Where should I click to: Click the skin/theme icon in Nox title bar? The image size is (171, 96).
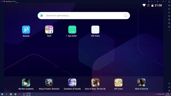(152, 1)
